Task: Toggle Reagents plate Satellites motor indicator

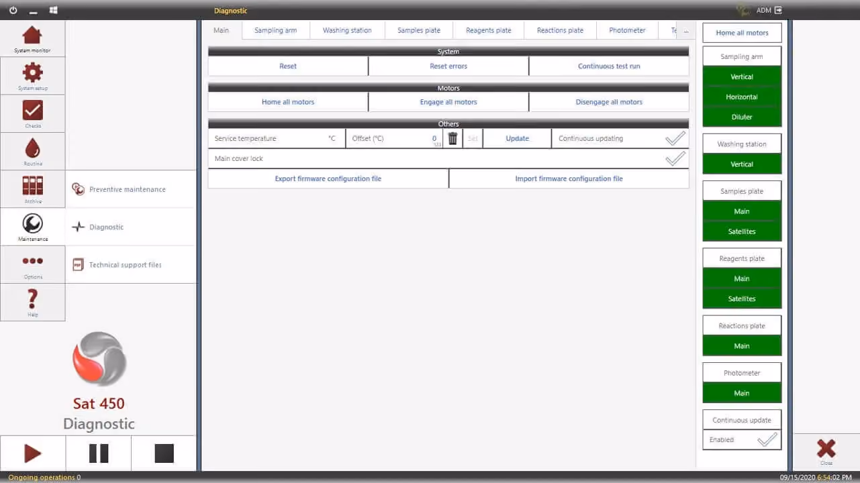Action: tap(742, 299)
